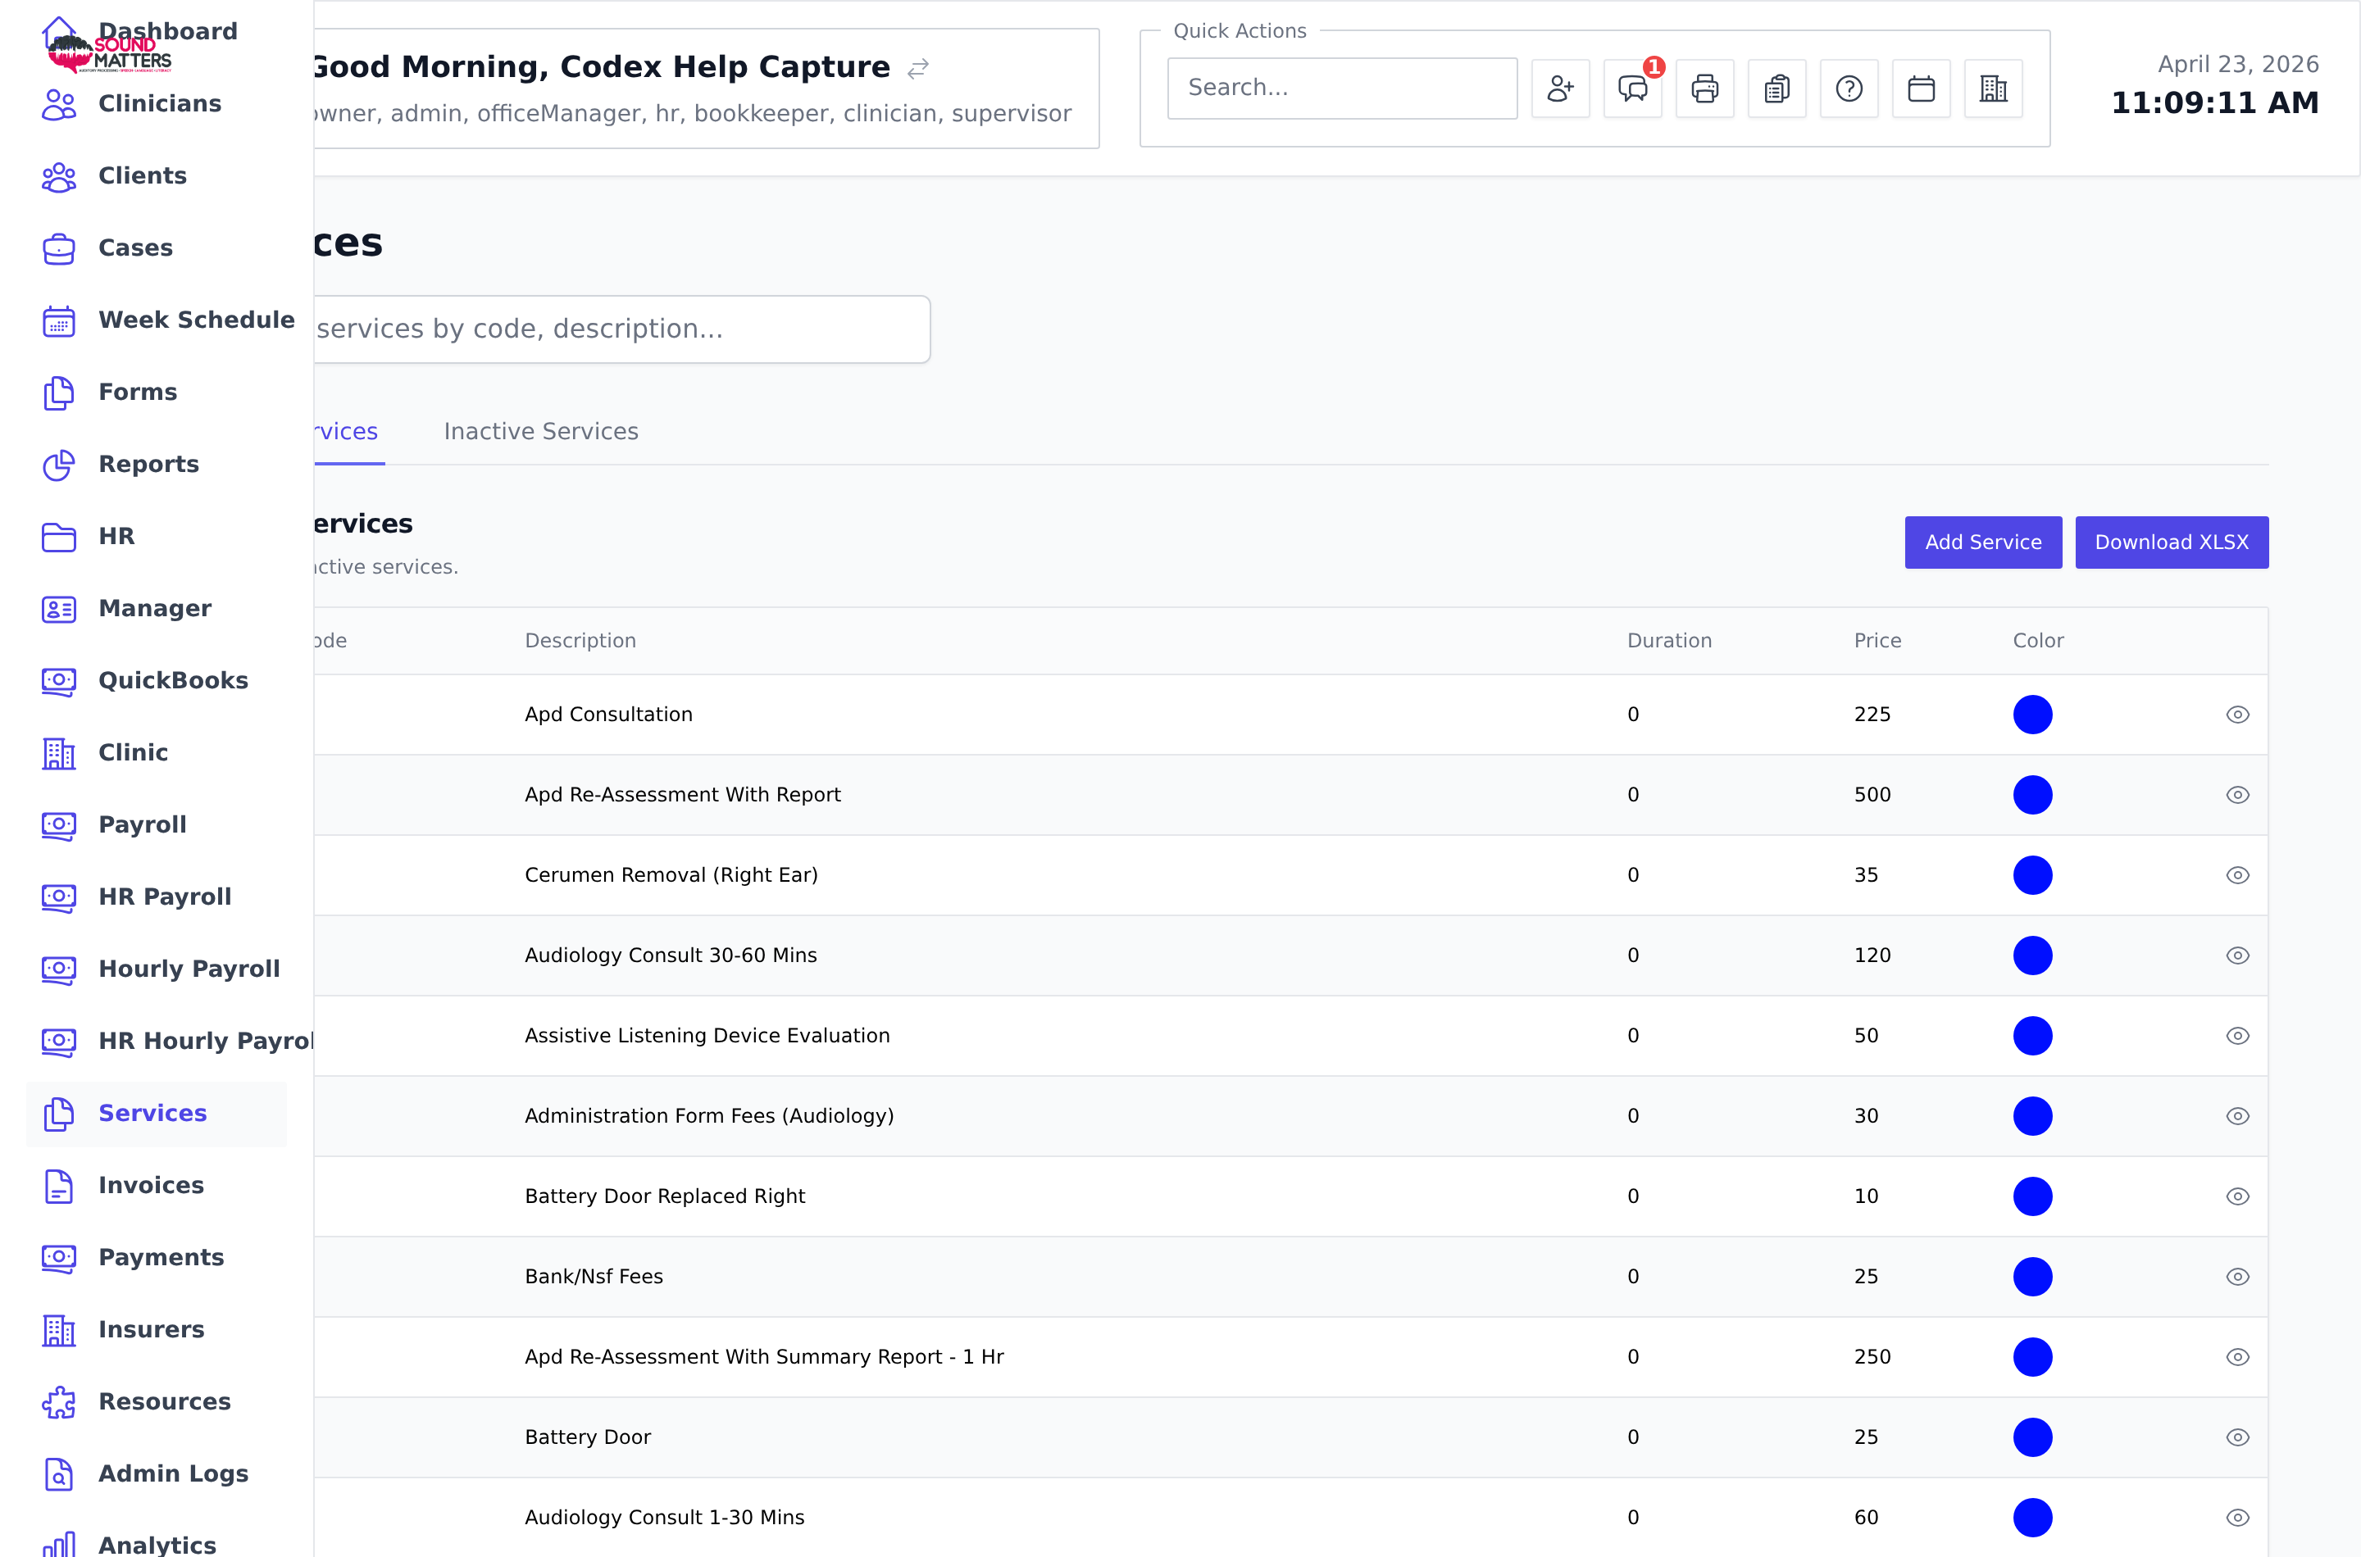Click the Add Service button
Image resolution: width=2361 pixels, height=1557 pixels.
(x=1982, y=542)
